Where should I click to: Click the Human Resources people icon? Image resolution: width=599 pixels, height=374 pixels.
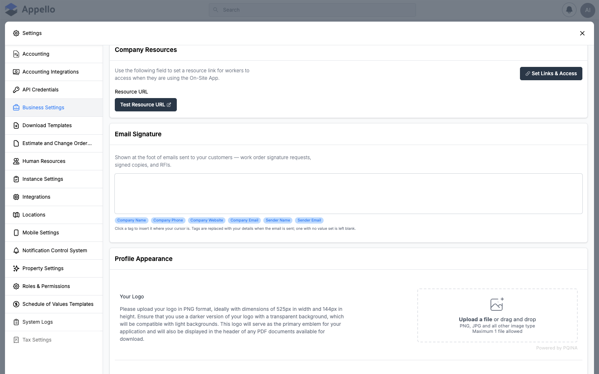pos(16,161)
